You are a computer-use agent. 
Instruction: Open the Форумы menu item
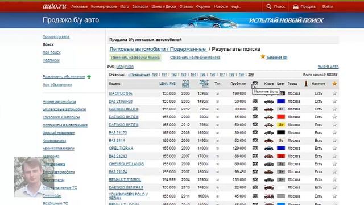click(x=203, y=6)
